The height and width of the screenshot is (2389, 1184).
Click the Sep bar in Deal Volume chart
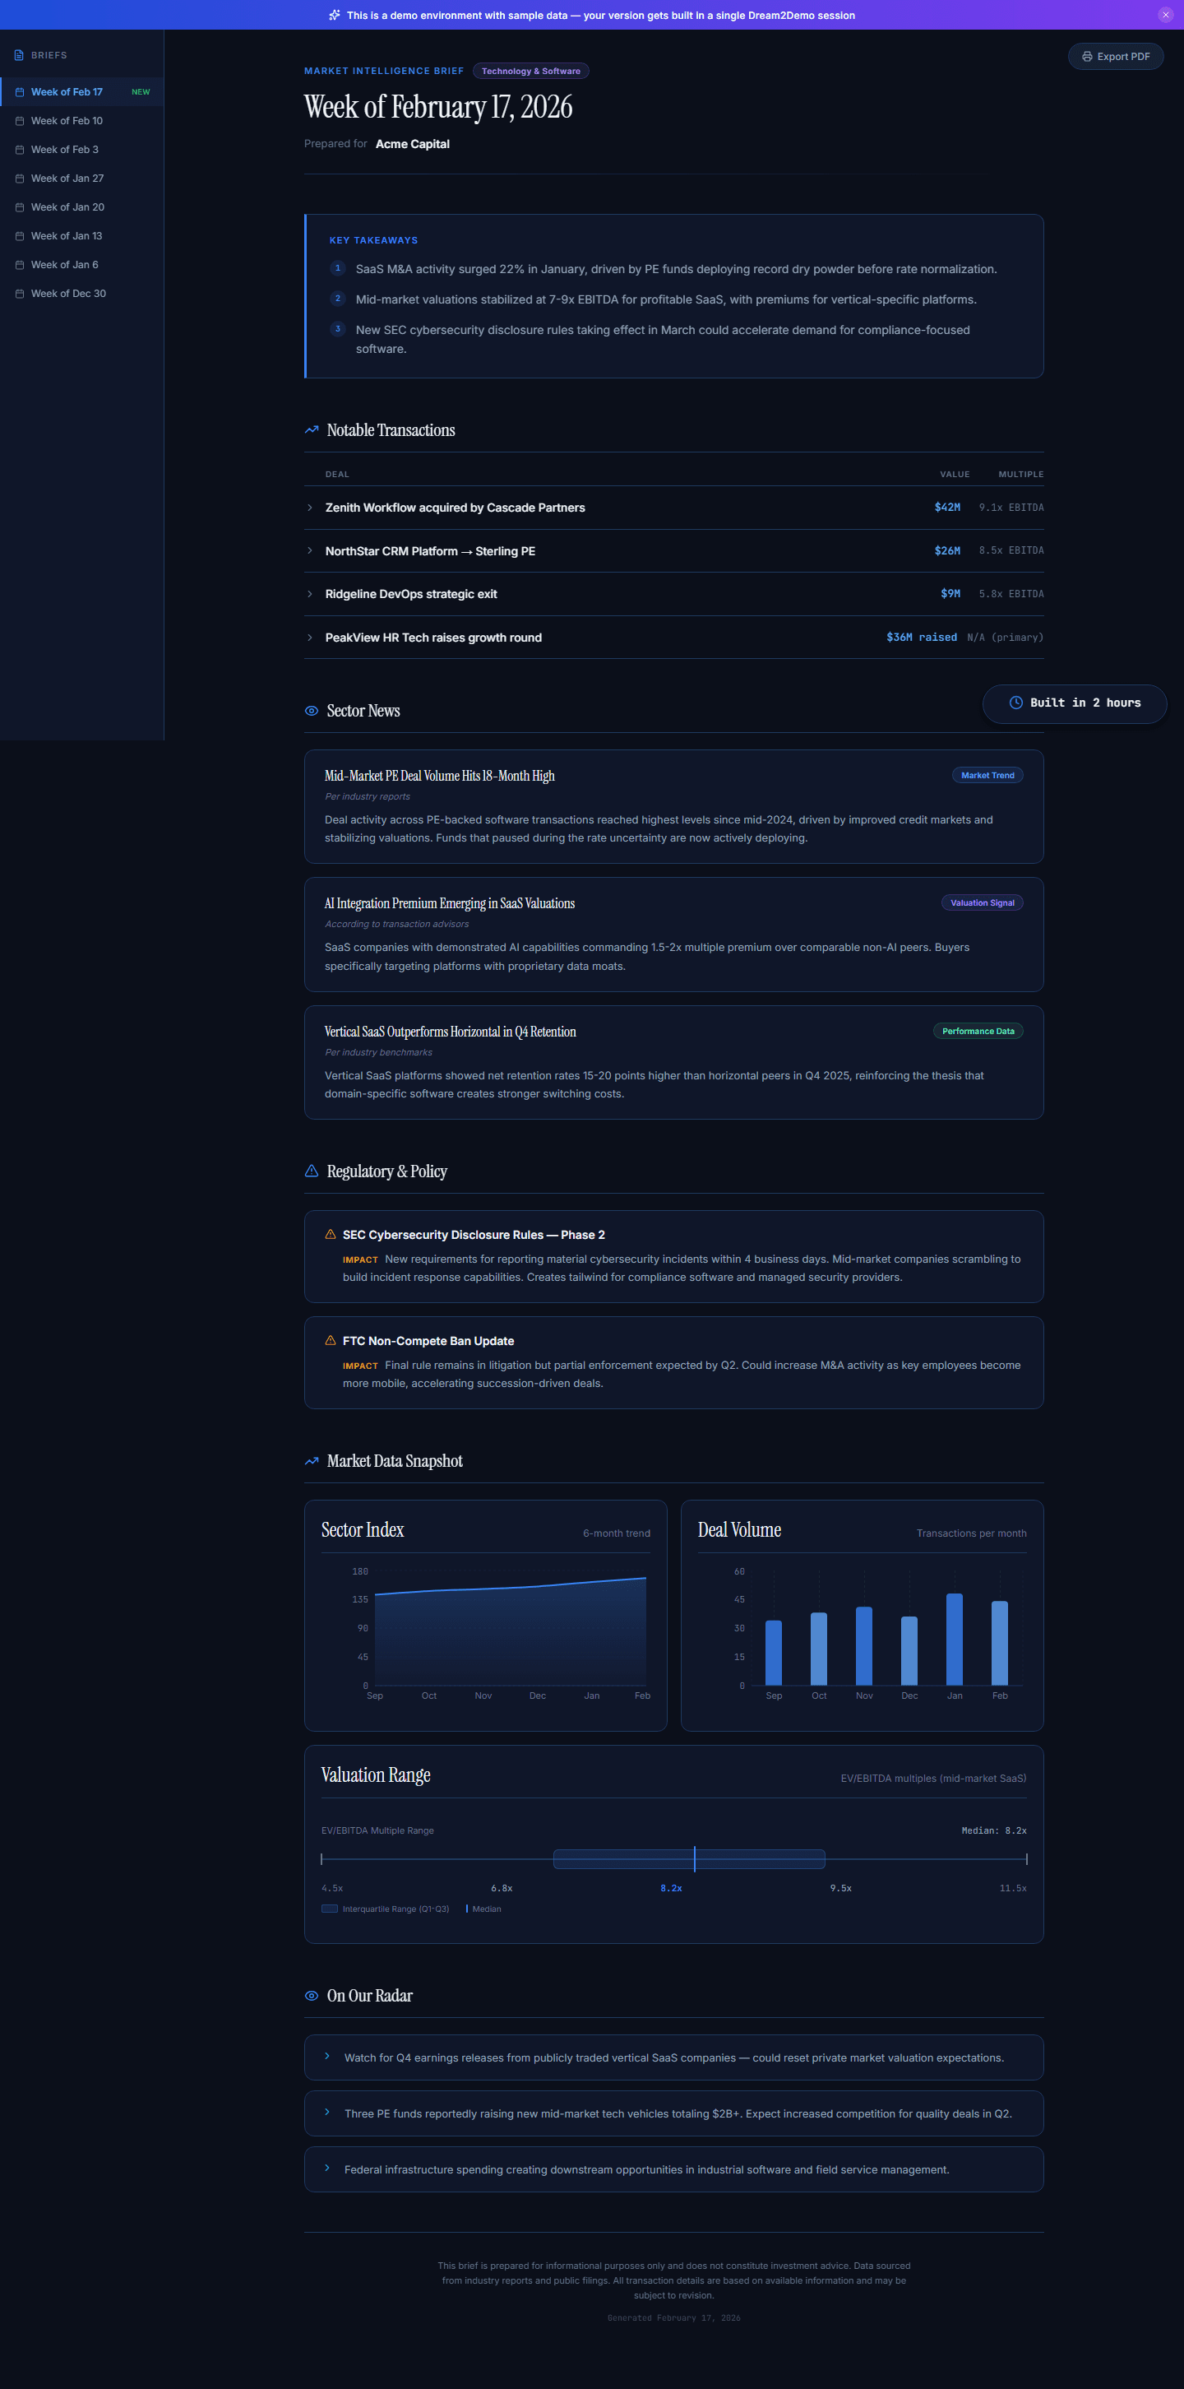click(x=773, y=1653)
